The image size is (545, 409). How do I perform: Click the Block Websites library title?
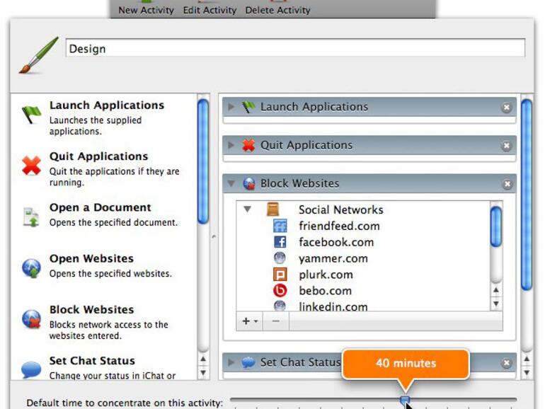[x=91, y=309]
